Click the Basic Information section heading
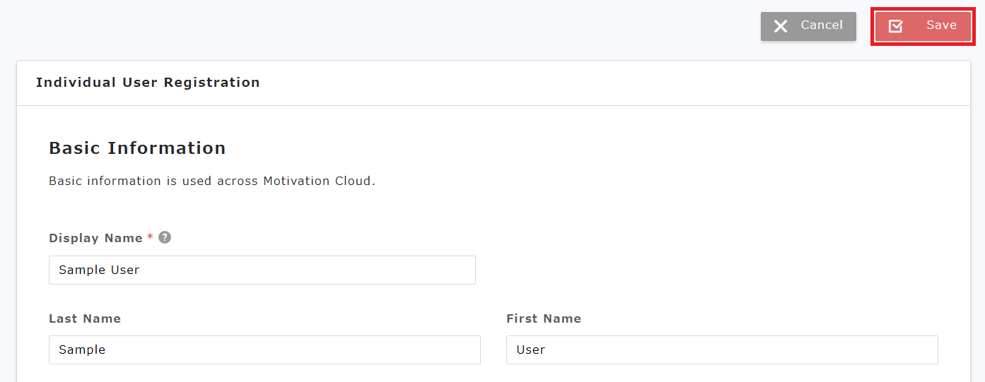This screenshot has width=985, height=382. tap(137, 148)
